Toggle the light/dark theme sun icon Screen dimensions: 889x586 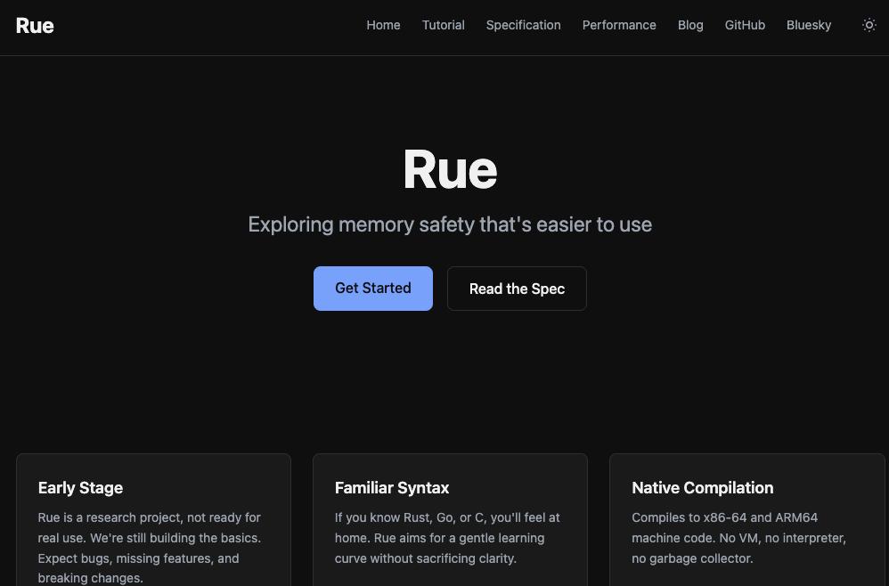click(x=869, y=25)
